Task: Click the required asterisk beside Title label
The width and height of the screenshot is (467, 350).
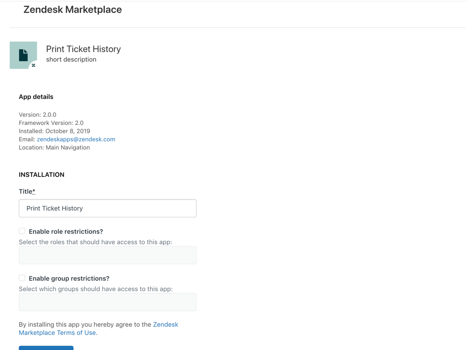Action: pos(34,191)
